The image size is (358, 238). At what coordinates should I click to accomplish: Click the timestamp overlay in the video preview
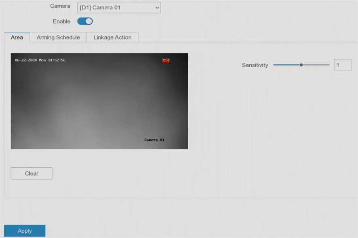point(40,60)
